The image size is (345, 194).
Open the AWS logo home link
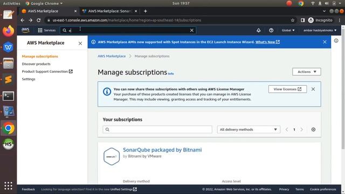(25, 30)
